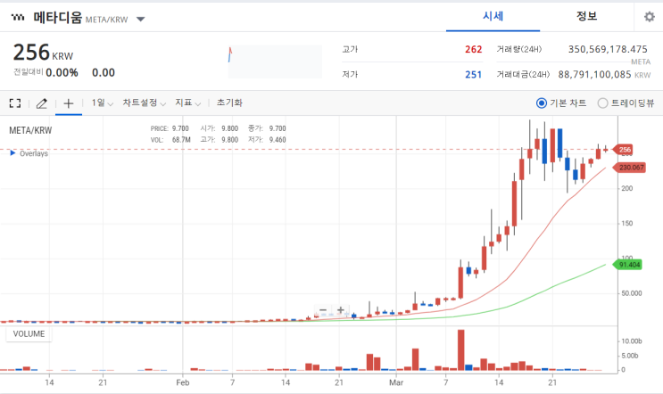Toggle fullscreen chart mode icon
The height and width of the screenshot is (394, 663).
click(15, 103)
